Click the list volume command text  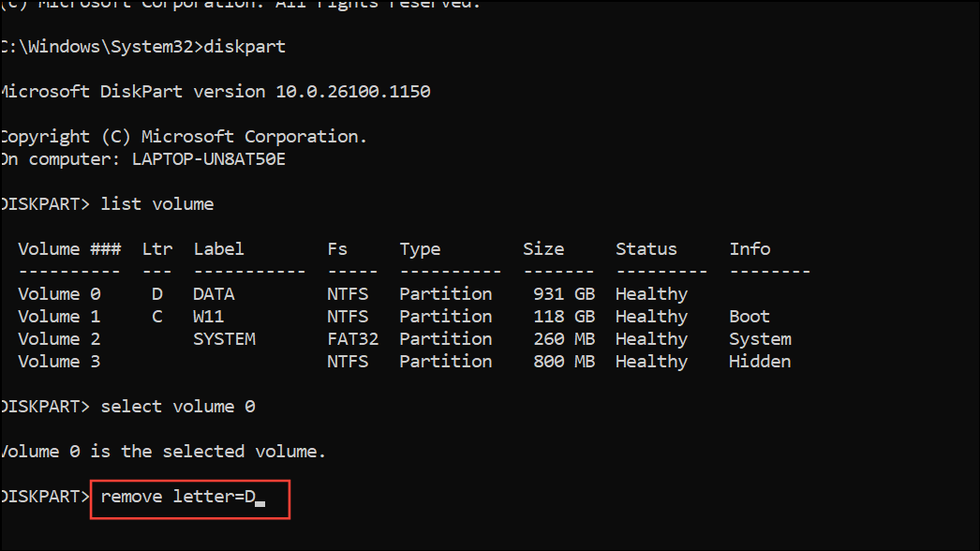point(156,204)
